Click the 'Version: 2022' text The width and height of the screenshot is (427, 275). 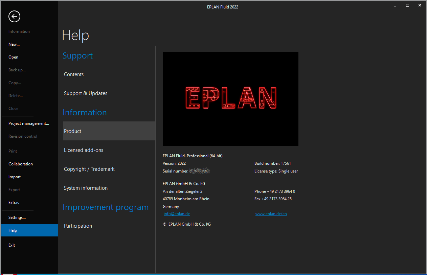tap(174, 163)
